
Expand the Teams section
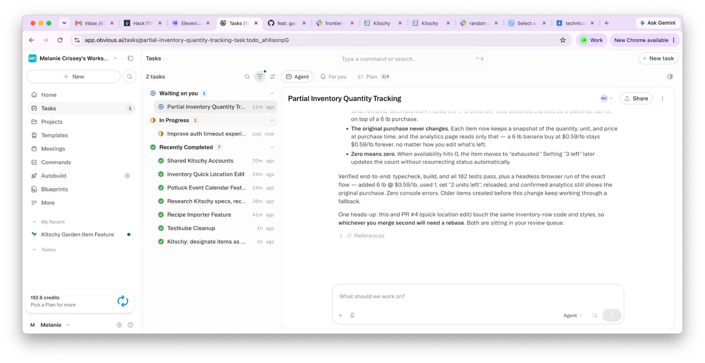point(34,250)
